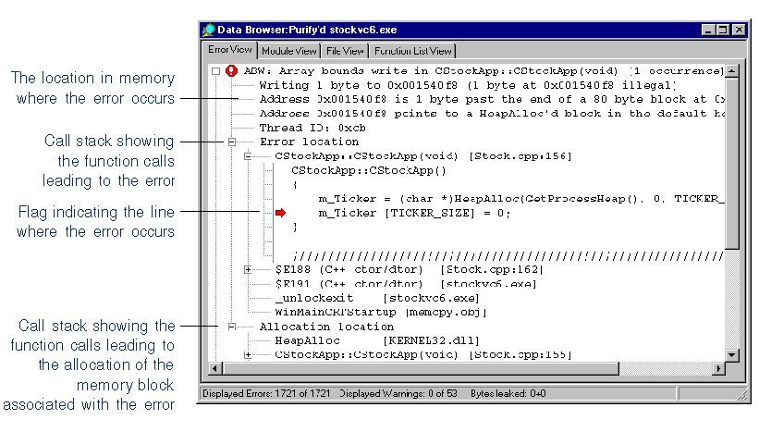Open the Function List View tab
The height and width of the screenshot is (432, 759).
pyautogui.click(x=412, y=51)
